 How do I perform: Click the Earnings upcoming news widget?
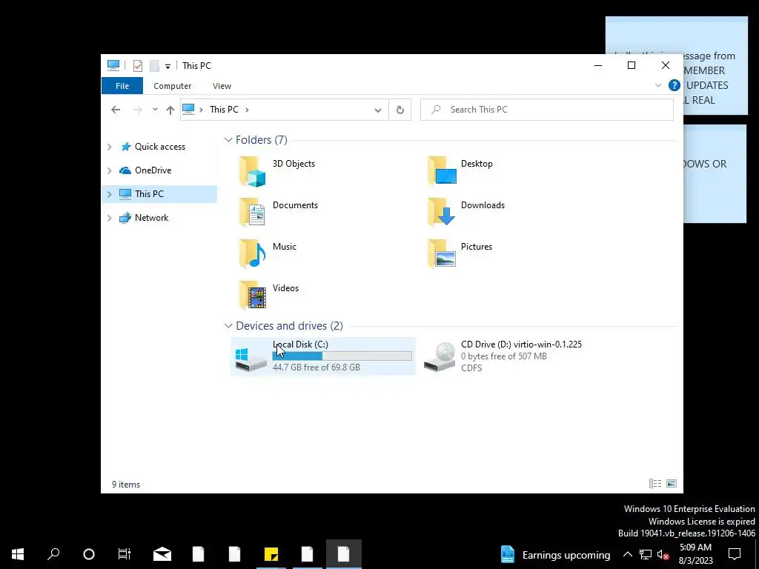click(x=555, y=554)
